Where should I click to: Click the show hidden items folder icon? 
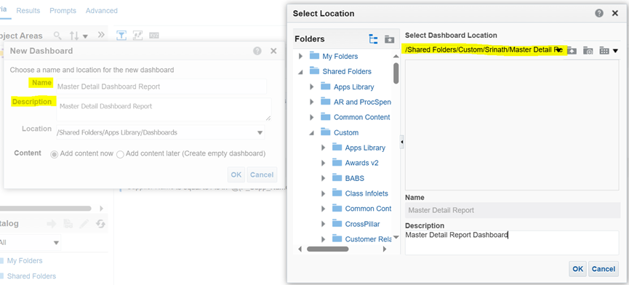click(x=588, y=50)
